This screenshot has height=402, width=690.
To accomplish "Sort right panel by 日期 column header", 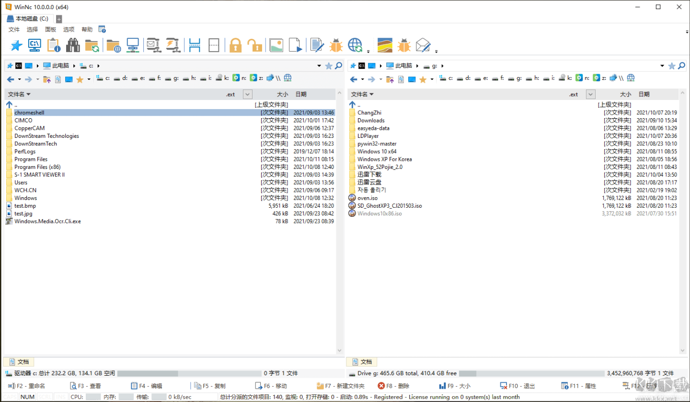I will 644,94.
